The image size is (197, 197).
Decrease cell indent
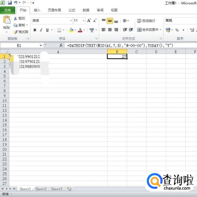(x=125, y=30)
